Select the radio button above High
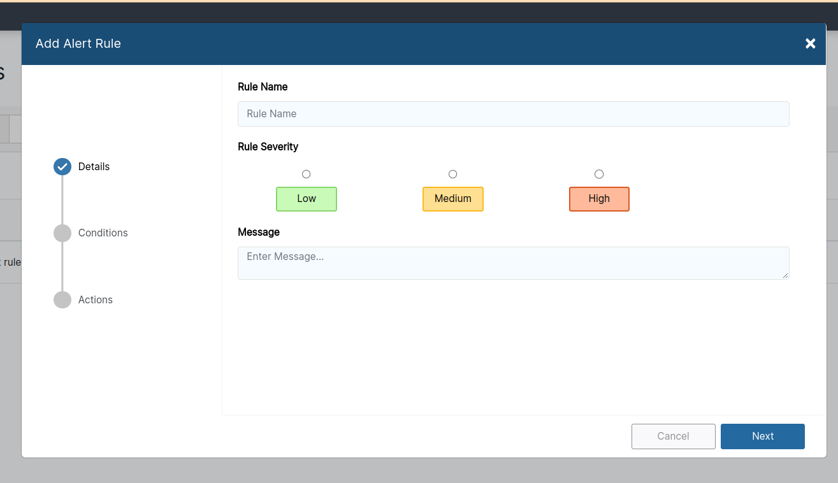Viewport: 838px width, 483px height. (599, 173)
